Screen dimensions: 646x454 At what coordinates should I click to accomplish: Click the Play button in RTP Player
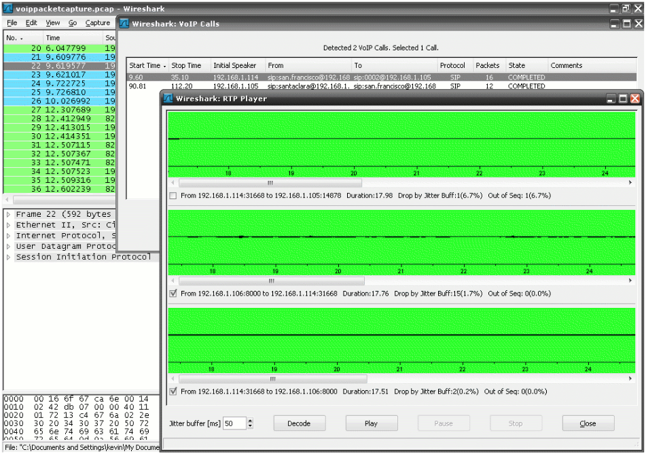click(372, 423)
